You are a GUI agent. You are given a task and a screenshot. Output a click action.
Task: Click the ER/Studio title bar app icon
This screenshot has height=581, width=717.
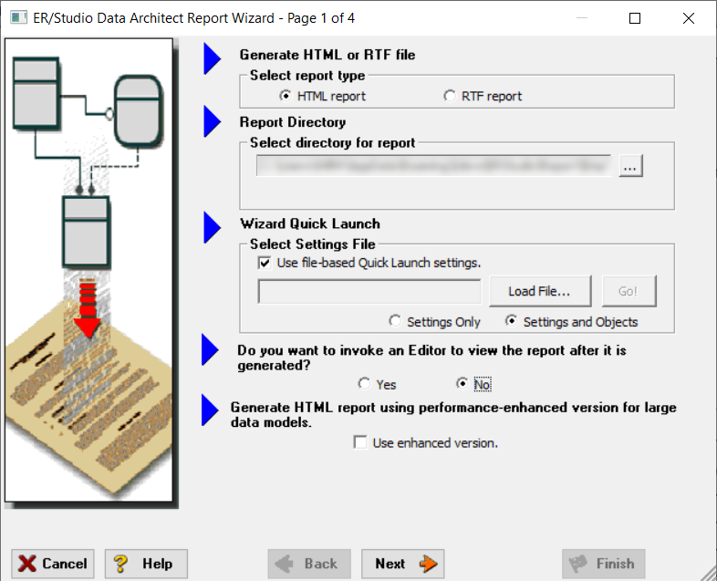click(18, 18)
